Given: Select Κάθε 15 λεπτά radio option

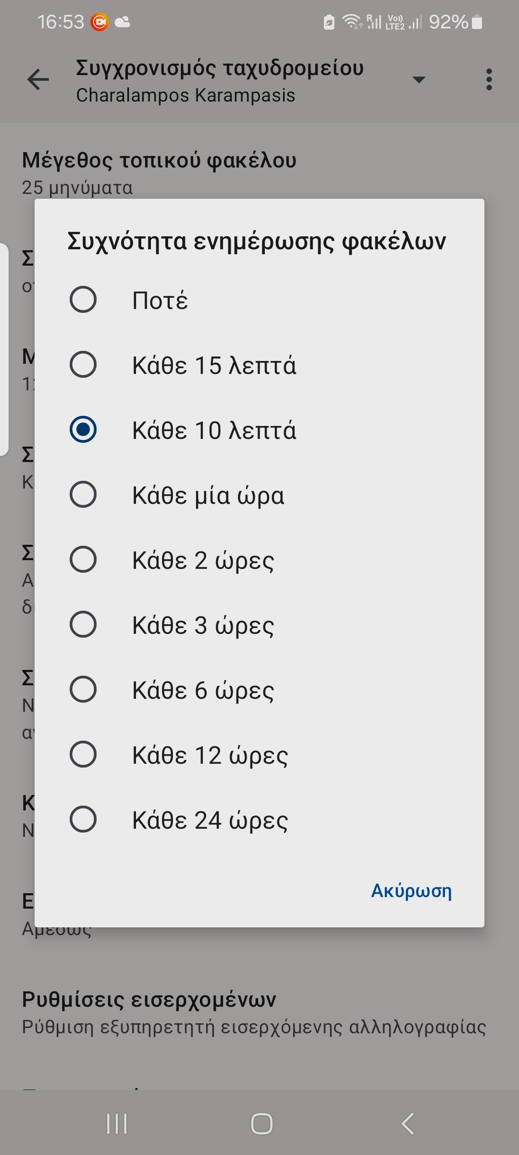Looking at the screenshot, I should (x=259, y=365).
